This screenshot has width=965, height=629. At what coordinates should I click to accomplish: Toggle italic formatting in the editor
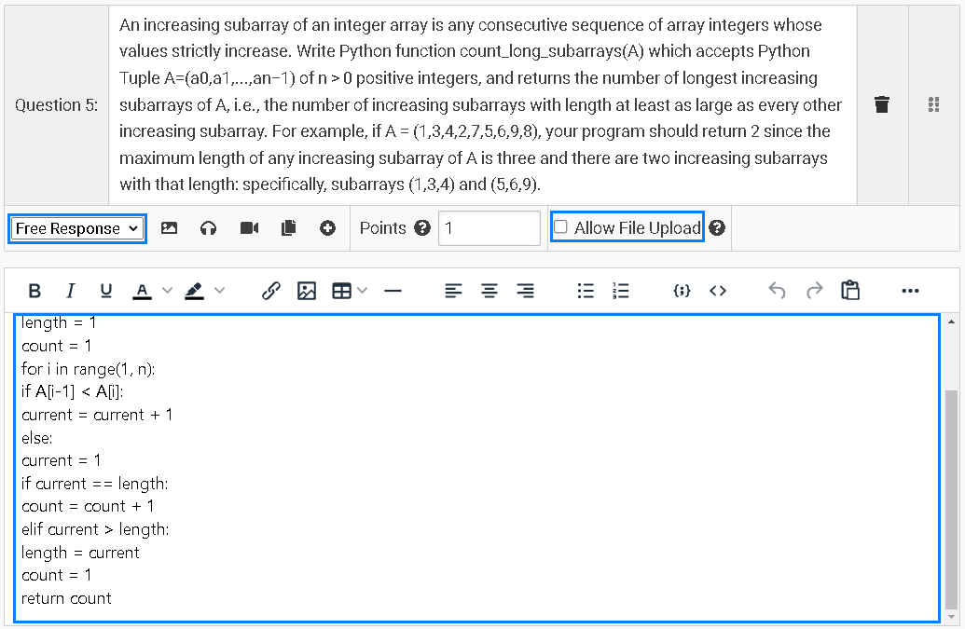coord(70,291)
